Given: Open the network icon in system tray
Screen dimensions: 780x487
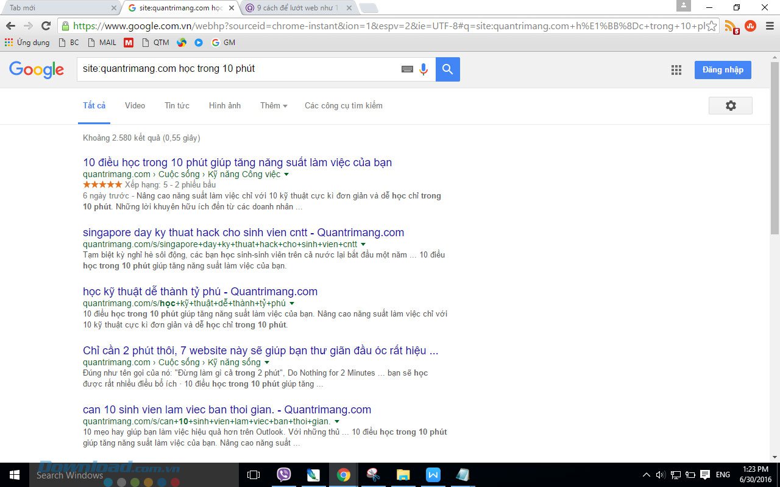Looking at the screenshot, I should tap(676, 475).
